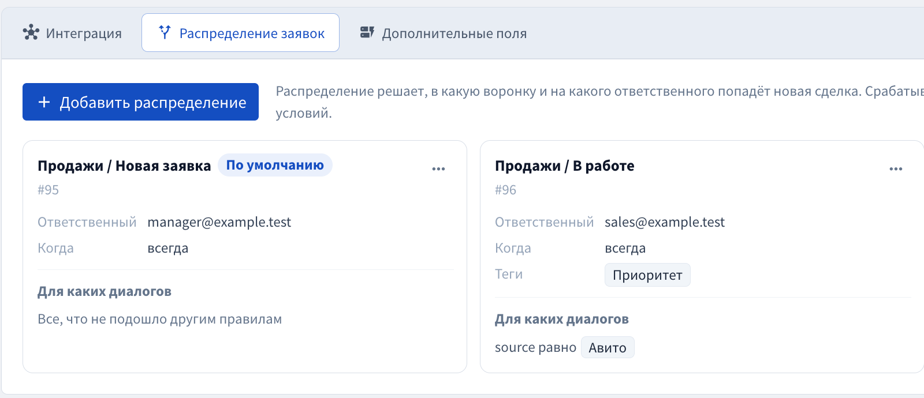The height and width of the screenshot is (398, 924).
Task: Click the #96 rule number
Action: 505,190
